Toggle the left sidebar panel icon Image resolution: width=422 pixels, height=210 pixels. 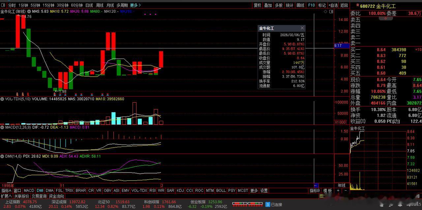coord(4,5)
